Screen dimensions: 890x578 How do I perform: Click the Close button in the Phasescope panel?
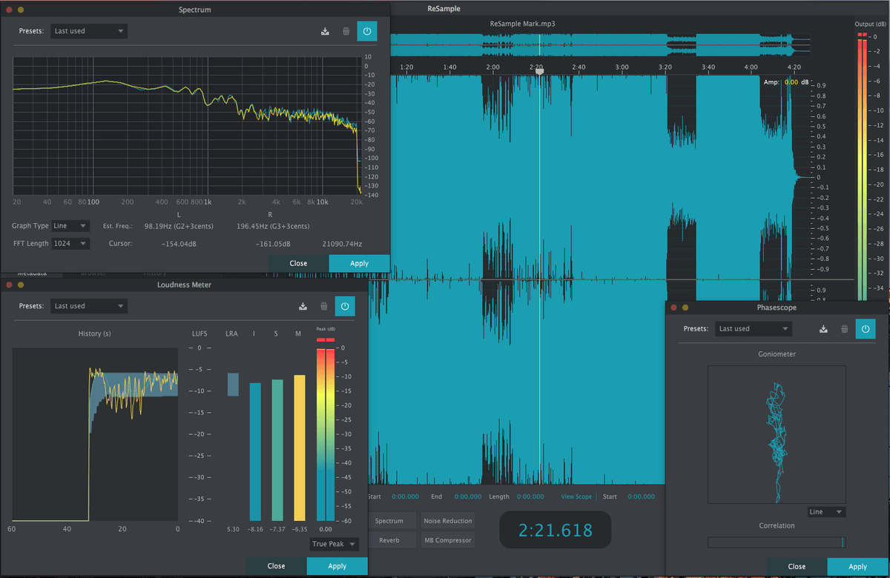point(795,565)
